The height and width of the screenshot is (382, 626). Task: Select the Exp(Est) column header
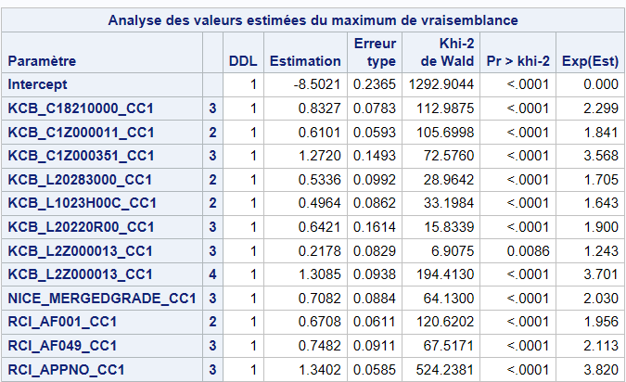[x=590, y=61]
